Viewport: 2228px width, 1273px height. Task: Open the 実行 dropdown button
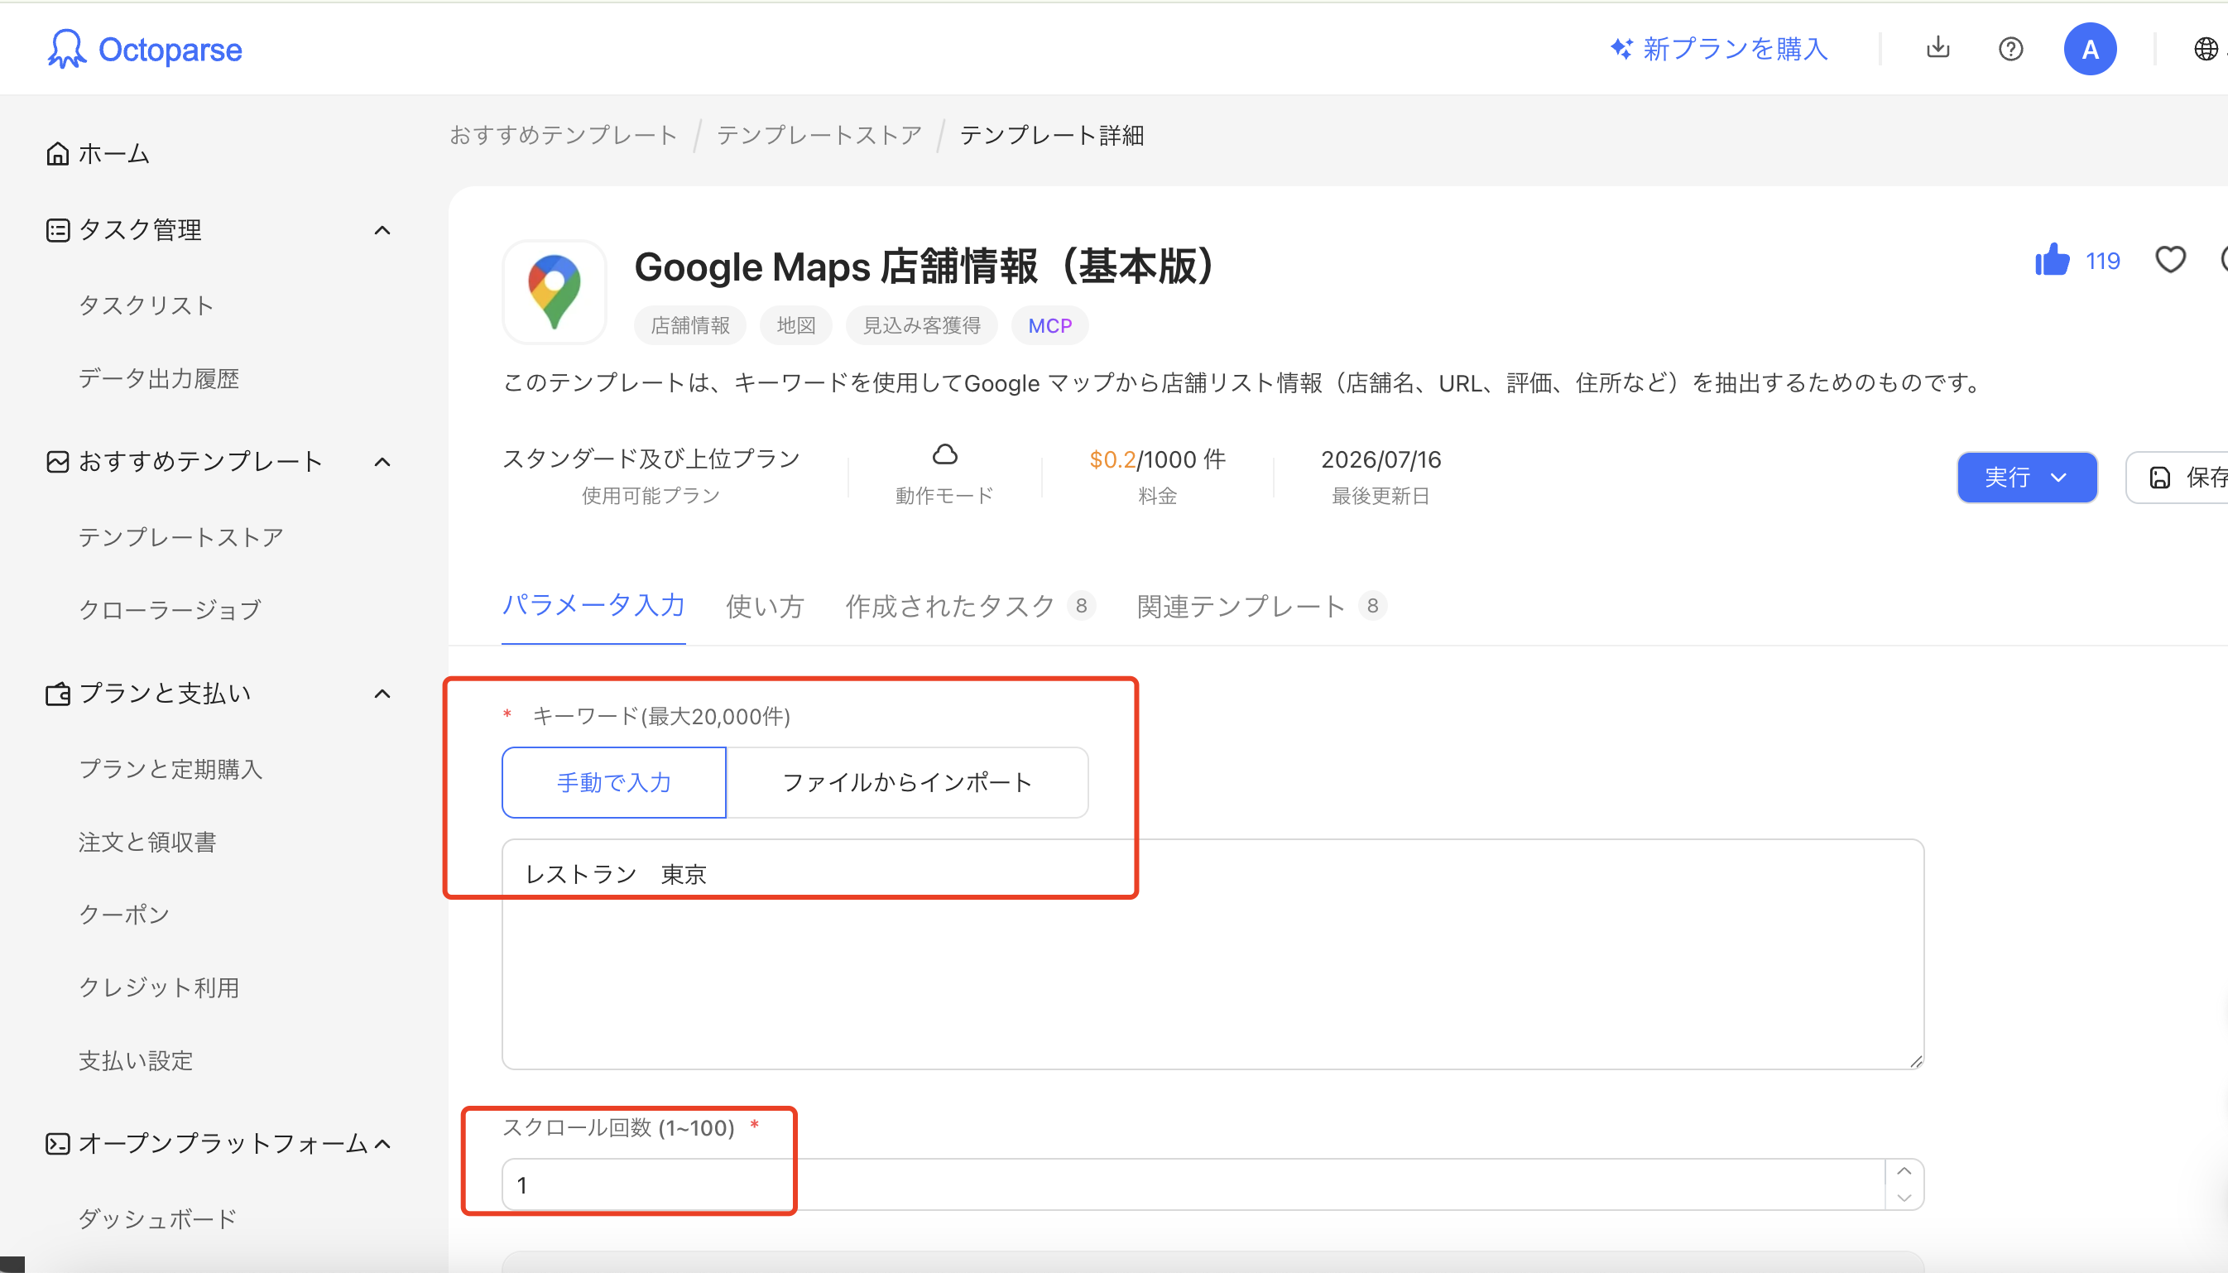tap(2026, 478)
